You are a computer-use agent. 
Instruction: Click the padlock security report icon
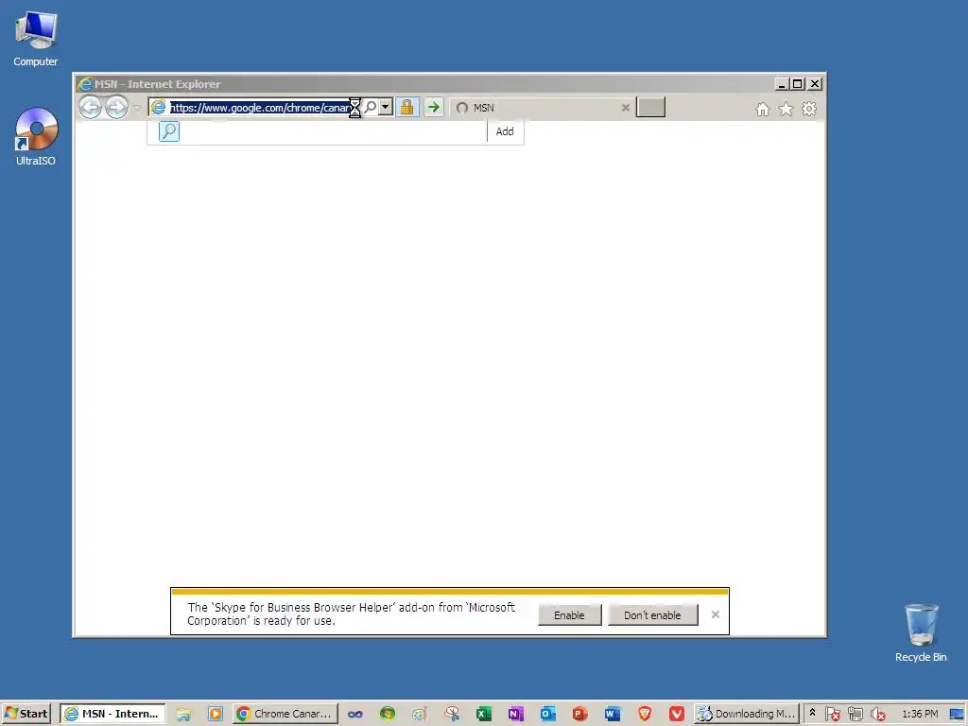[x=406, y=108]
